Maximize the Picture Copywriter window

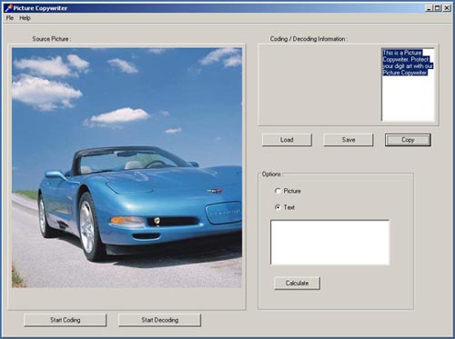pyautogui.click(x=437, y=8)
